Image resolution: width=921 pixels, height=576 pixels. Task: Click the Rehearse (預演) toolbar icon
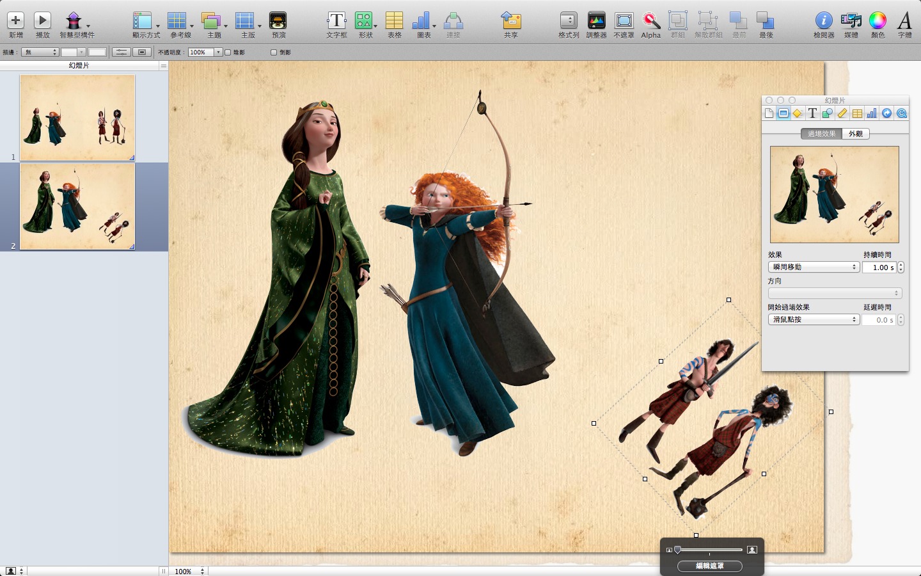point(278,20)
